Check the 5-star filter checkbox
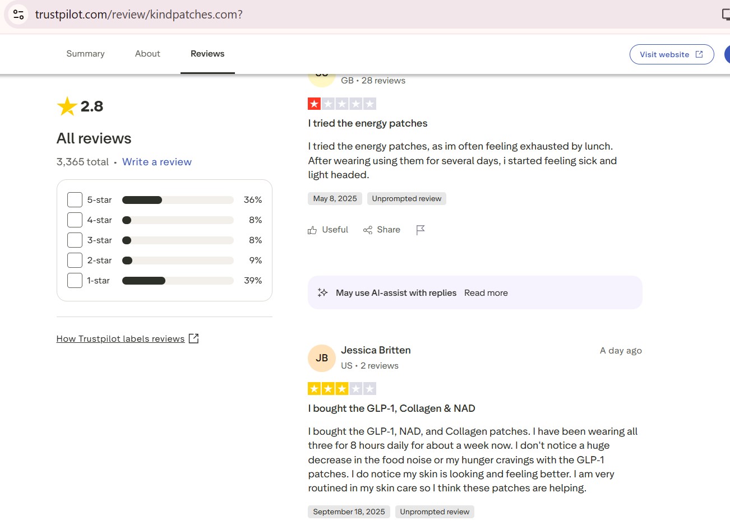This screenshot has width=730, height=530. 75,200
